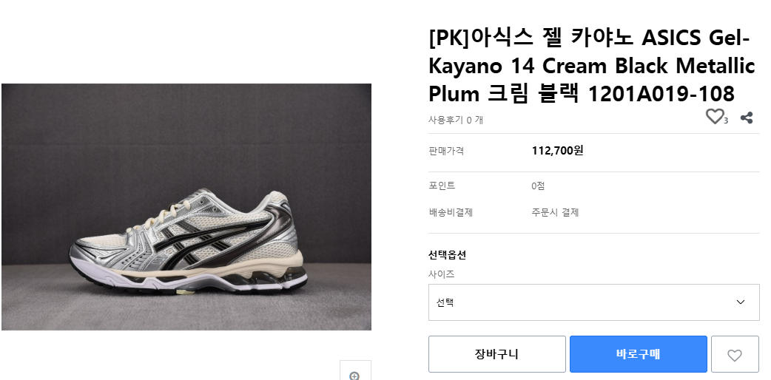Click the zoom magnifier icon below the photo

click(x=354, y=374)
